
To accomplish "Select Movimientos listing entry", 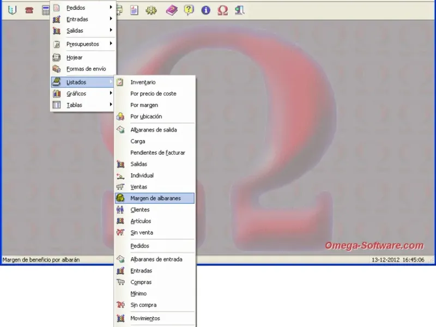I will pos(155,318).
